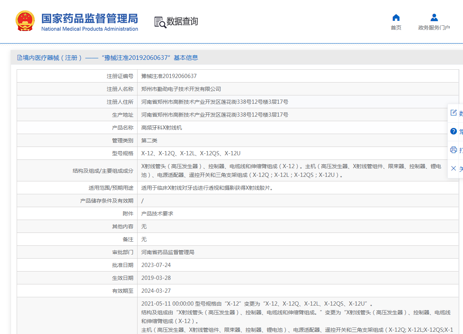463x334 pixels.
Task: Open 首页 link in header
Action: point(396,28)
